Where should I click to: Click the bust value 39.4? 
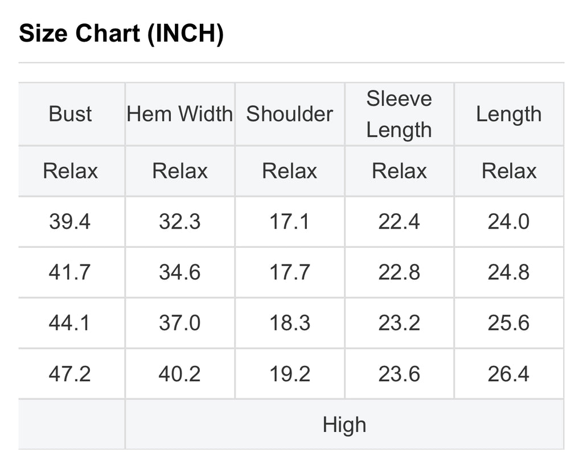[x=69, y=222]
